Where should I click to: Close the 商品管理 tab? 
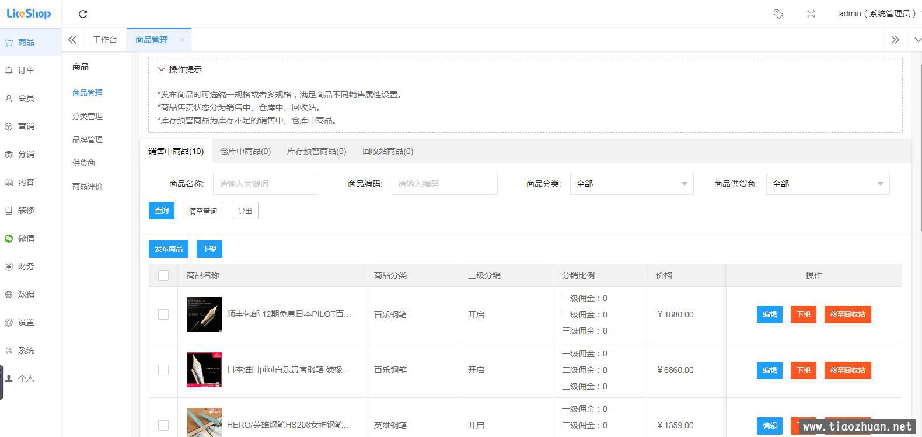[182, 40]
